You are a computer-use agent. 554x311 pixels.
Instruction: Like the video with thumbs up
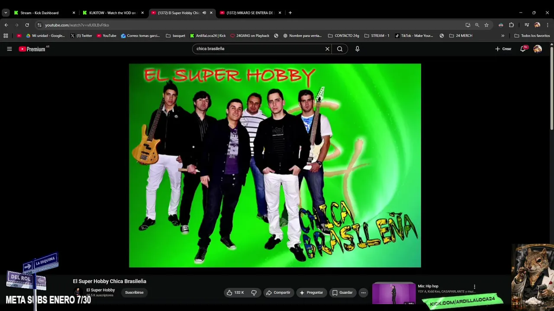click(236, 292)
